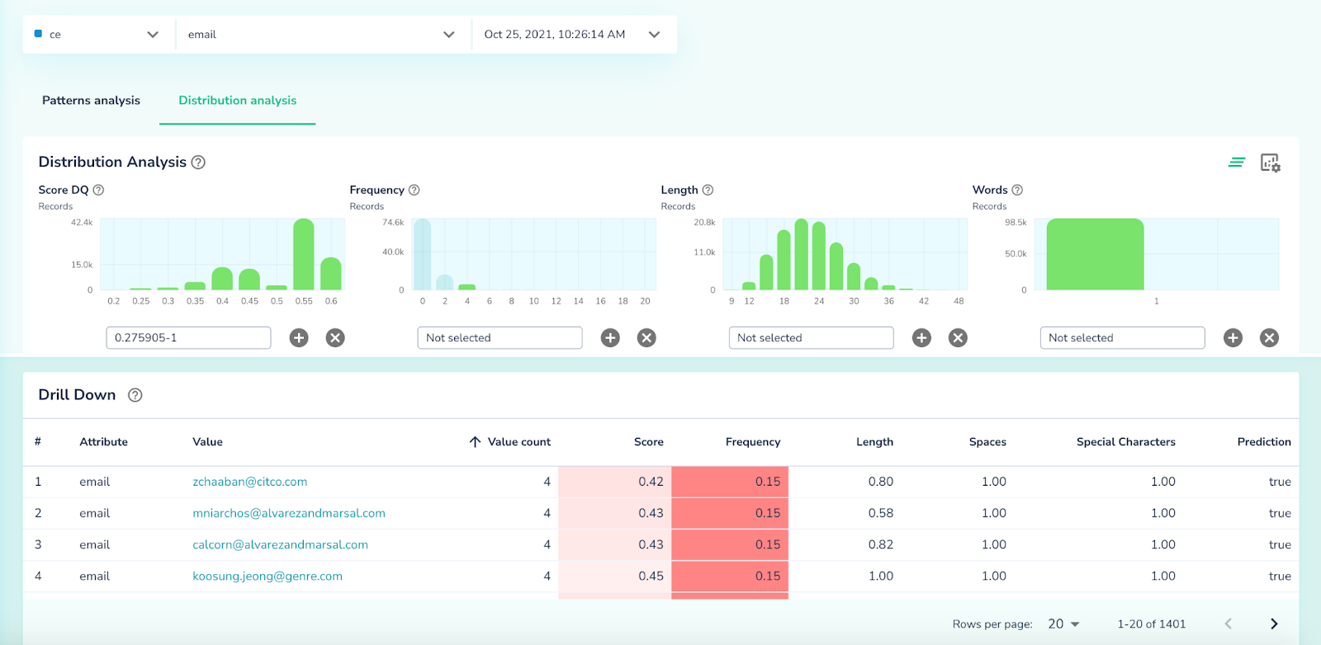Click the Length column header in table
Image resolution: width=1321 pixels, height=645 pixels.
click(874, 442)
